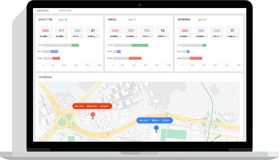Select the green 356 online Tag card
This screenshot has width=279, height=160.
(x=77, y=32)
